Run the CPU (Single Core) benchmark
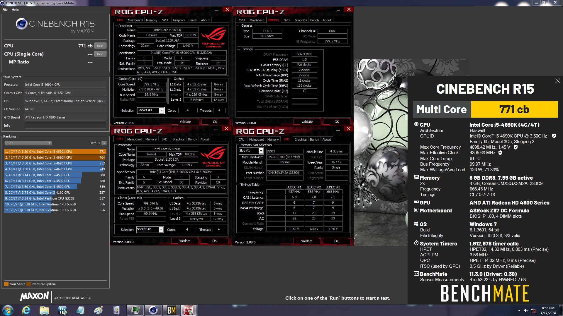This screenshot has height=316, width=563. pos(100,54)
